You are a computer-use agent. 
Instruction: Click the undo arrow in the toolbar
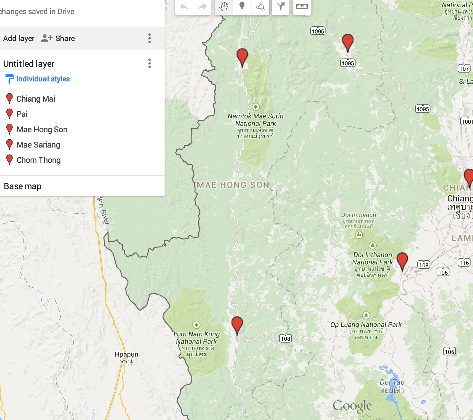[x=184, y=7]
